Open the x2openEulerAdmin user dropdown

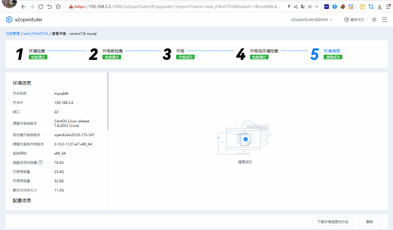(x=312, y=20)
